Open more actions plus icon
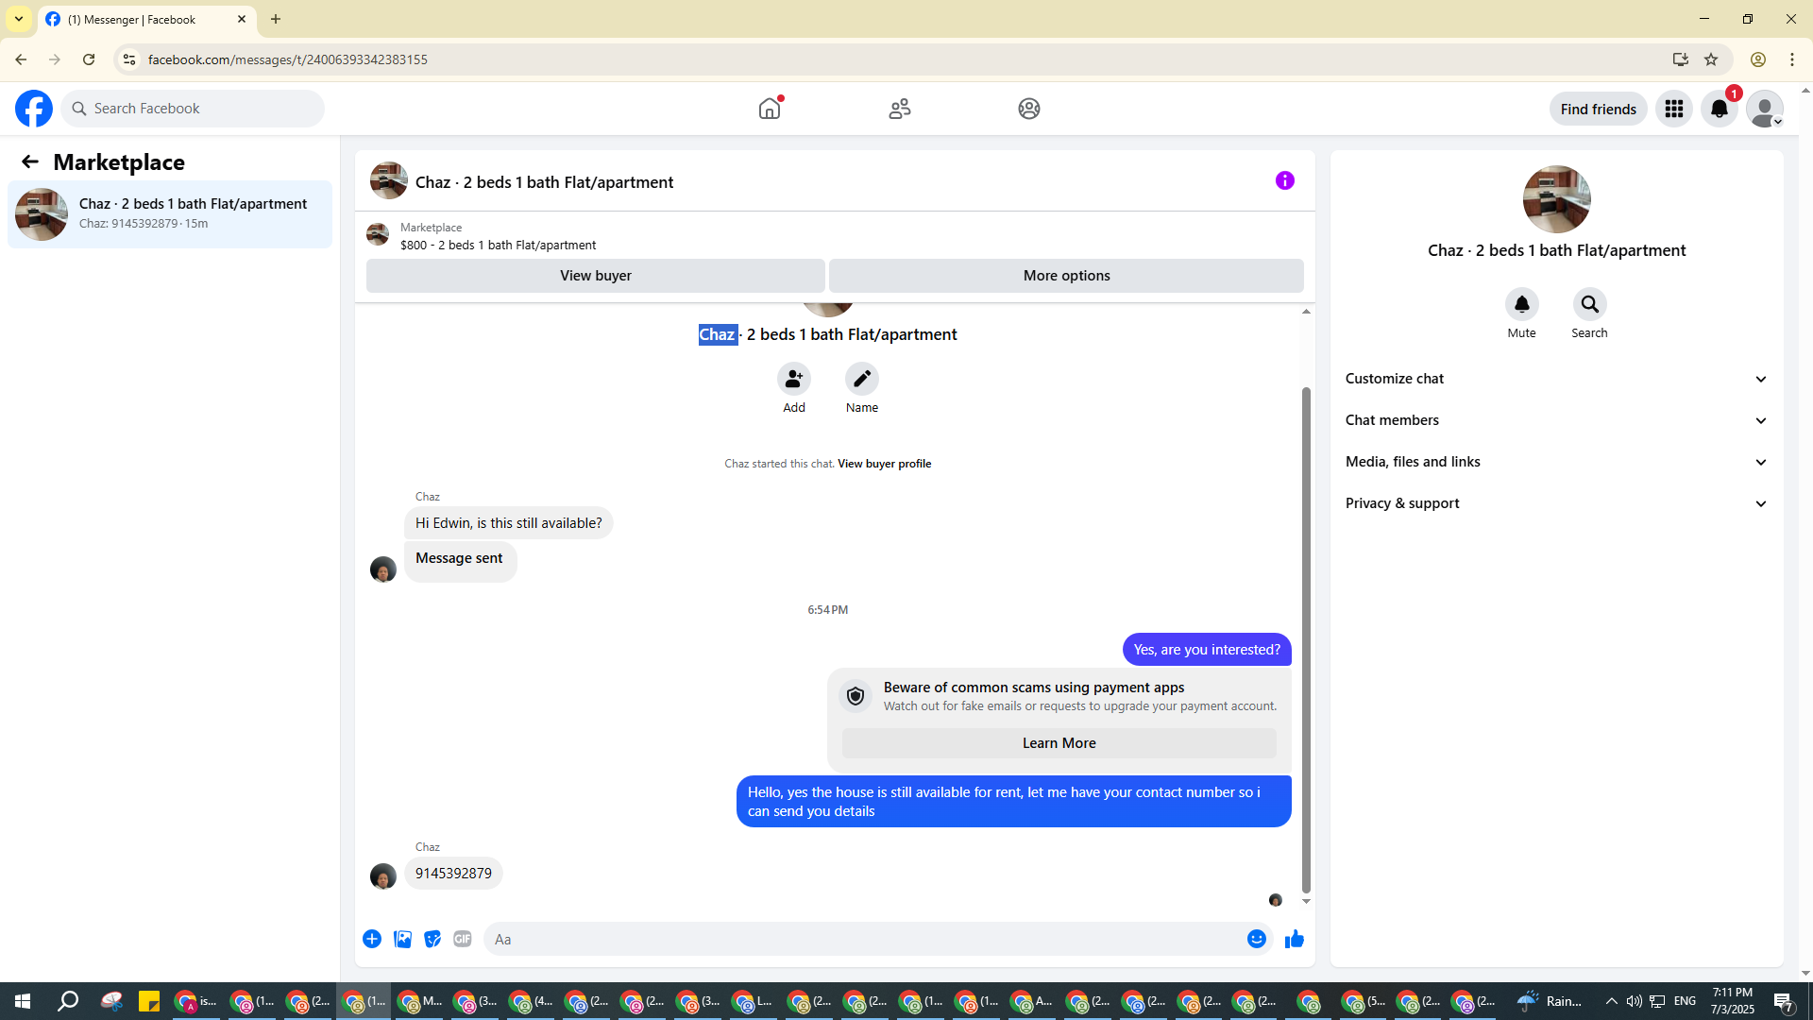The image size is (1813, 1020). (372, 939)
